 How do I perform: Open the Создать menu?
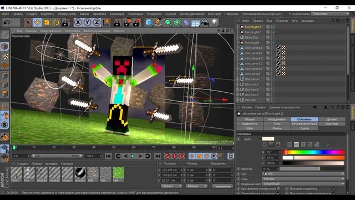point(32,14)
